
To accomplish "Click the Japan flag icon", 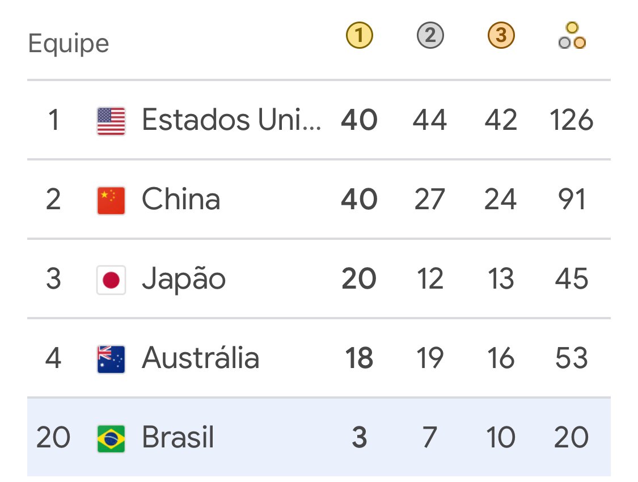I will pyautogui.click(x=111, y=280).
